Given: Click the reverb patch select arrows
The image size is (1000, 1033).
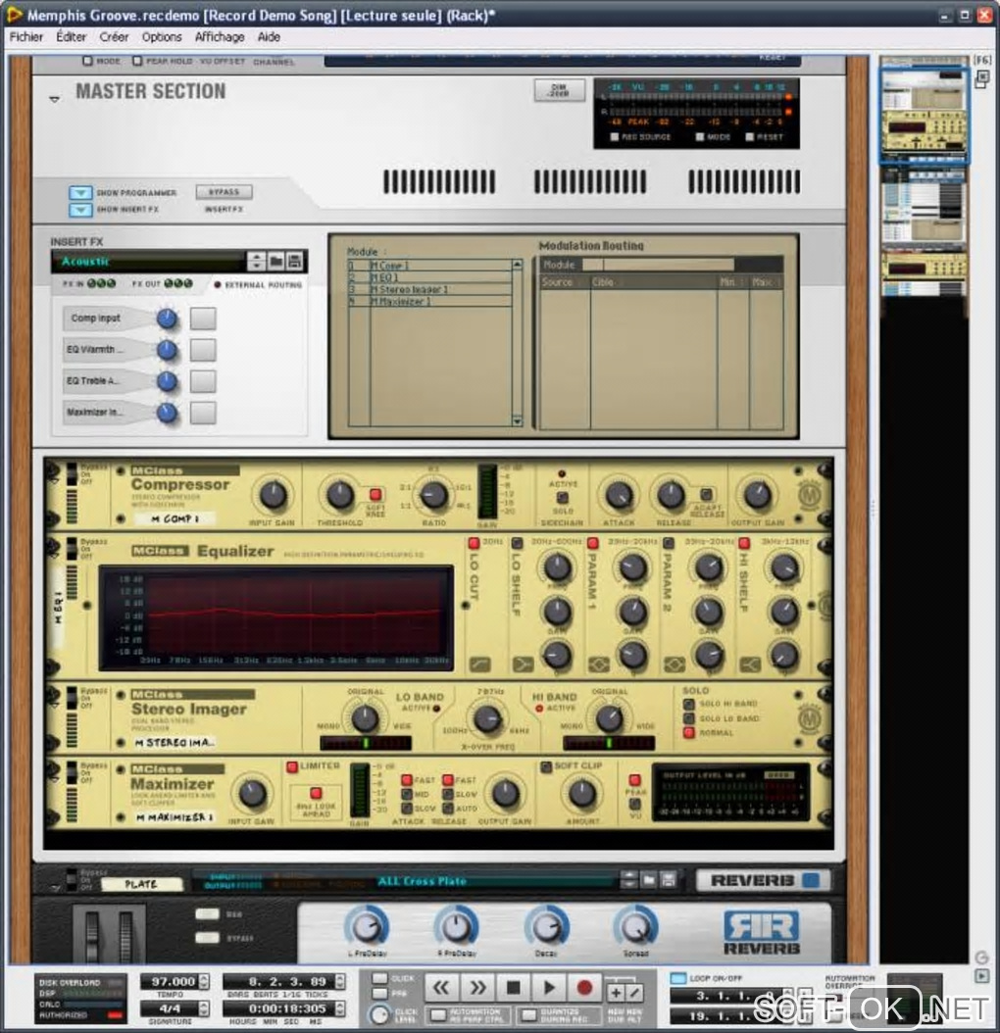Looking at the screenshot, I should pyautogui.click(x=628, y=879).
